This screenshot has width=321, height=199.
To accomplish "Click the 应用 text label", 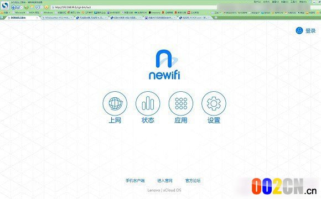I will [181, 121].
